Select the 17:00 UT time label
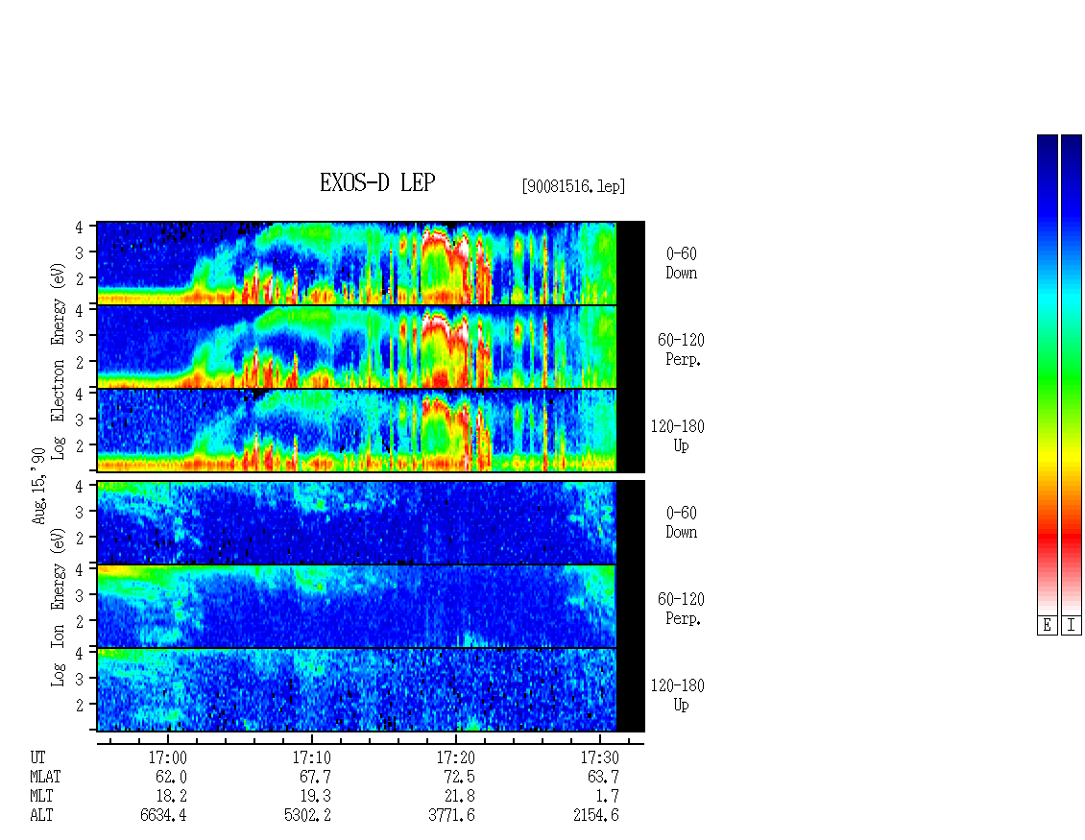 (x=167, y=757)
